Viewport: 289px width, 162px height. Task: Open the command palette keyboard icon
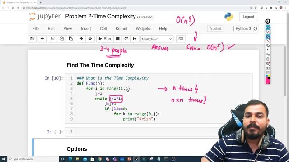pyautogui.click(x=181, y=39)
